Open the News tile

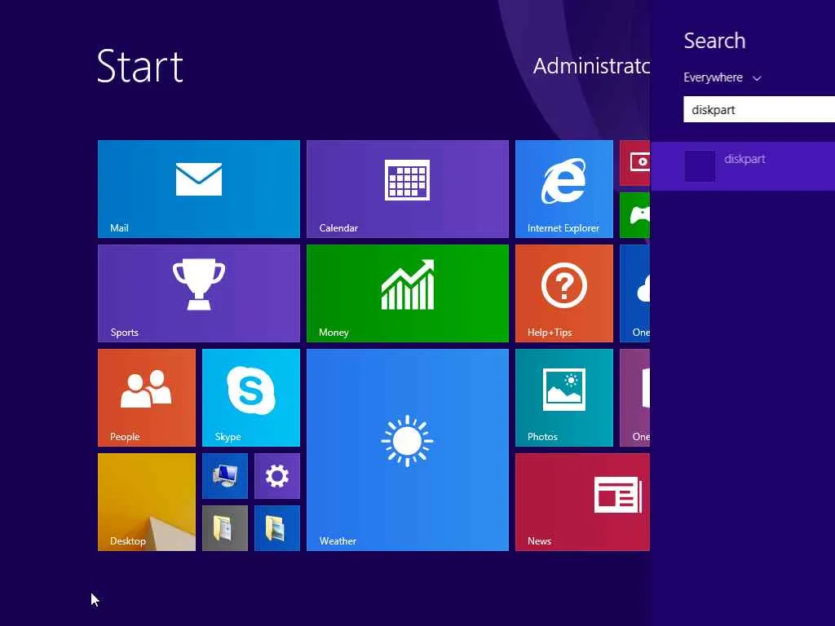(x=582, y=502)
